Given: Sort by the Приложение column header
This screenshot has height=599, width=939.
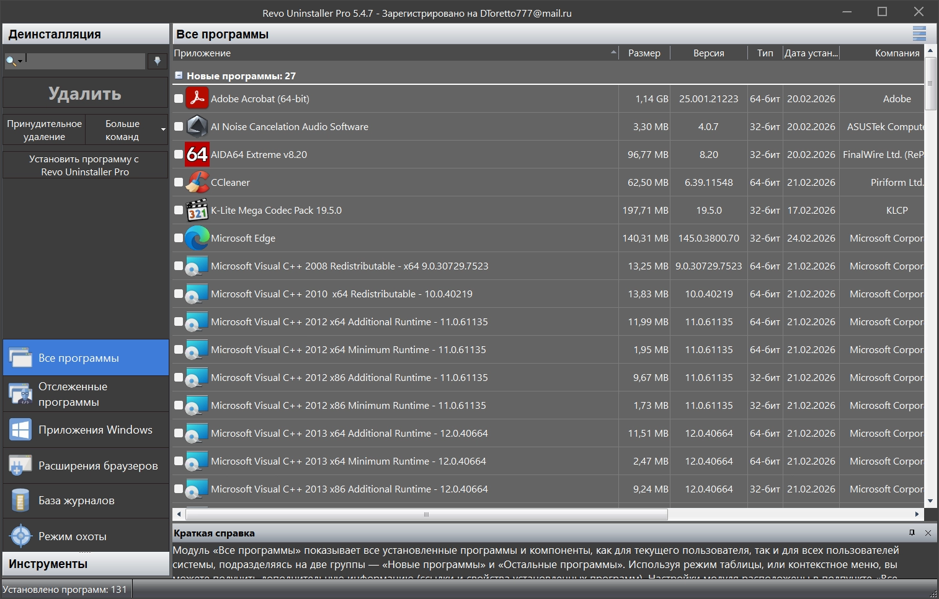Looking at the screenshot, I should click(395, 53).
